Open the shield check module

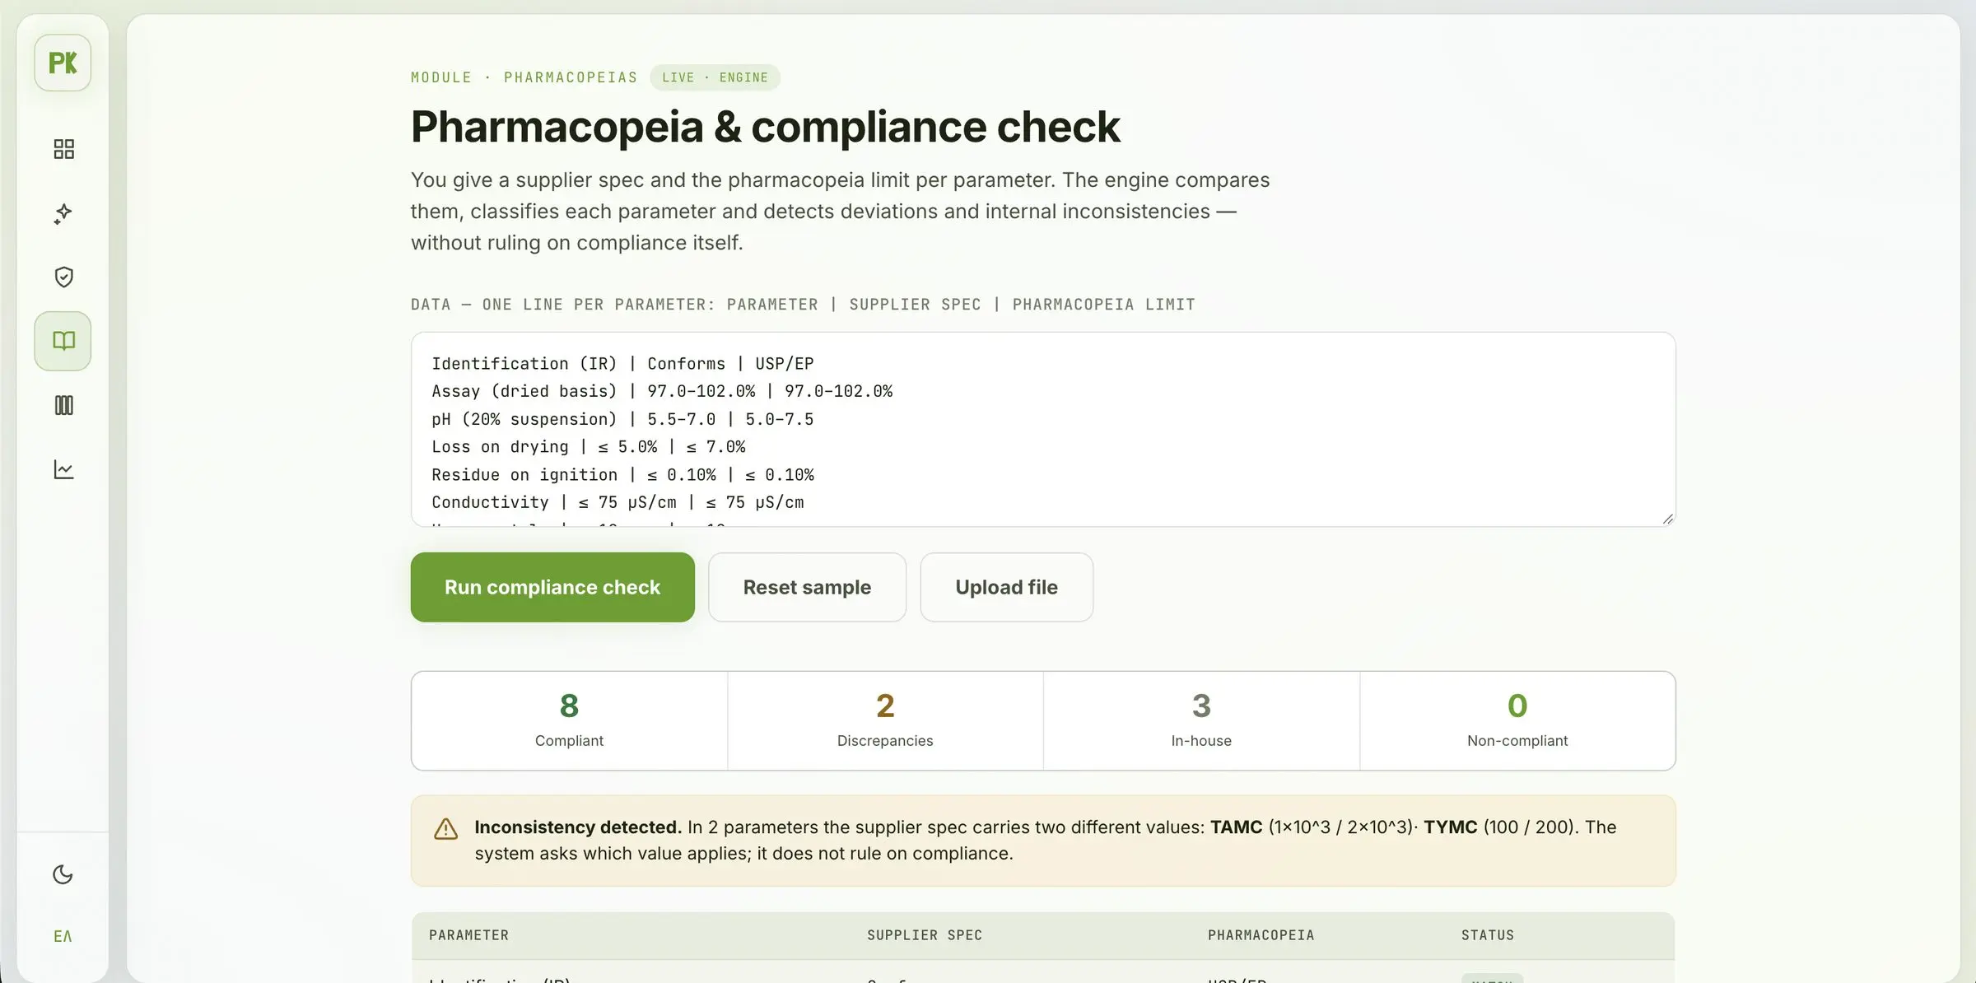click(x=63, y=277)
